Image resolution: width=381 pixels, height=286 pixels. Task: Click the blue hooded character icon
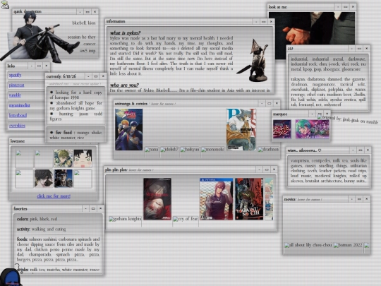(x=11, y=278)
